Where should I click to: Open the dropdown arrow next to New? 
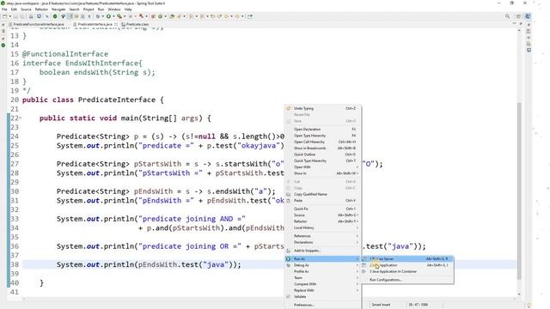pyautogui.click(x=9, y=16)
